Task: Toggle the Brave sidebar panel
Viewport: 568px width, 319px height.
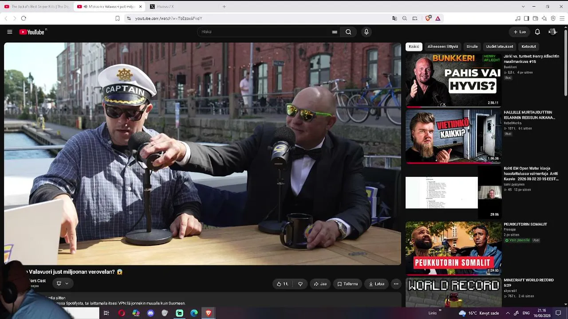Action: tap(526, 18)
